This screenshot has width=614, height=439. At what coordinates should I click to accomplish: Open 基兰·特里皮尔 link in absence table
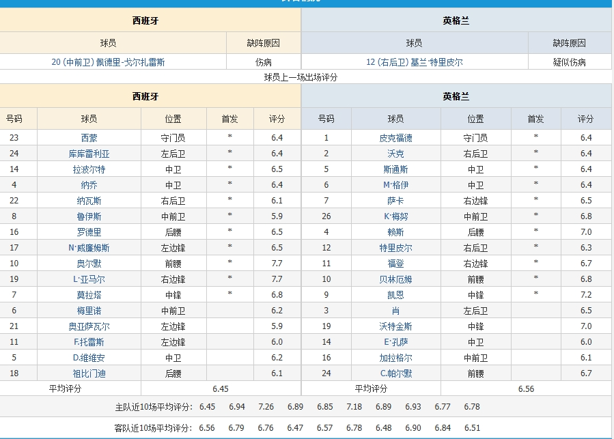tap(414, 61)
